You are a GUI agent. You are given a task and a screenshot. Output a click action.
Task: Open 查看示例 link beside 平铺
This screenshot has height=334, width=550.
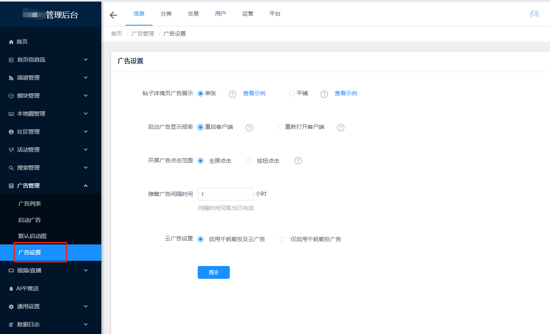click(346, 93)
